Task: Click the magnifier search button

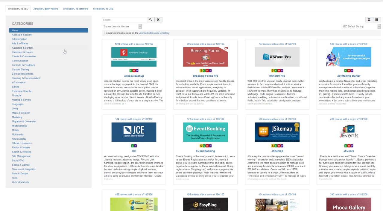Action: pyautogui.click(x=151, y=20)
